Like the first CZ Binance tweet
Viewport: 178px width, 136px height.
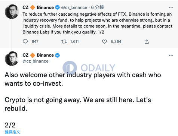pyautogui.click(x=104, y=41)
